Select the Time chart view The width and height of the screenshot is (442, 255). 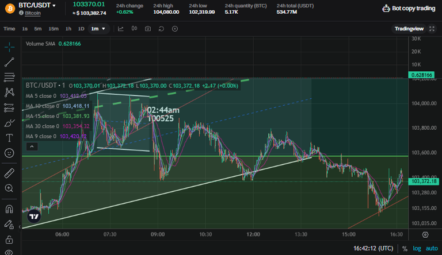click(x=9, y=29)
